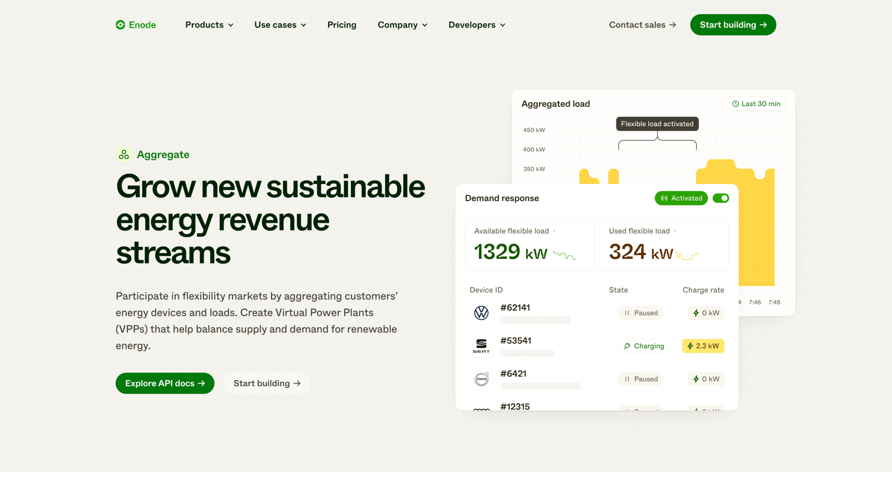892x480 pixels.
Task: Click the Aggregate product label
Action: pyautogui.click(x=163, y=154)
